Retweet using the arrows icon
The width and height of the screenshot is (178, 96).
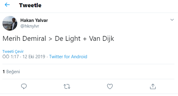(67, 86)
